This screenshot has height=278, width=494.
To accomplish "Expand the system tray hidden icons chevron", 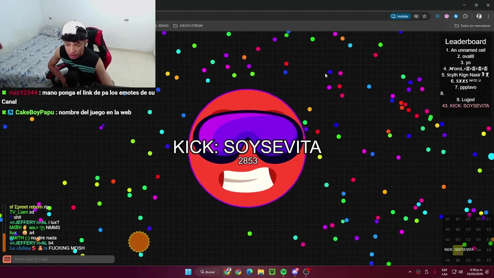I will (410, 272).
